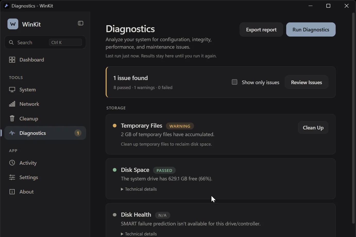Select Activity in the sidebar
This screenshot has width=356, height=237.
(x=45, y=163)
